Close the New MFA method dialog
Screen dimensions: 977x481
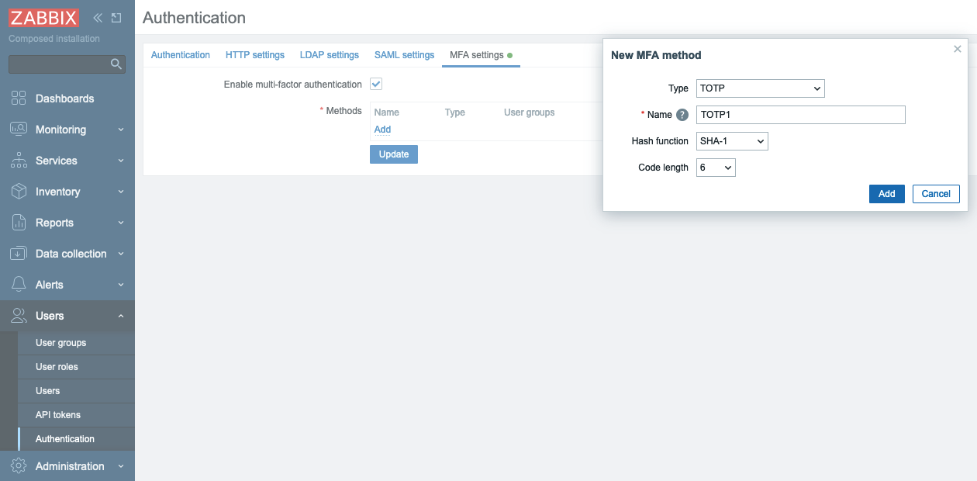(957, 49)
